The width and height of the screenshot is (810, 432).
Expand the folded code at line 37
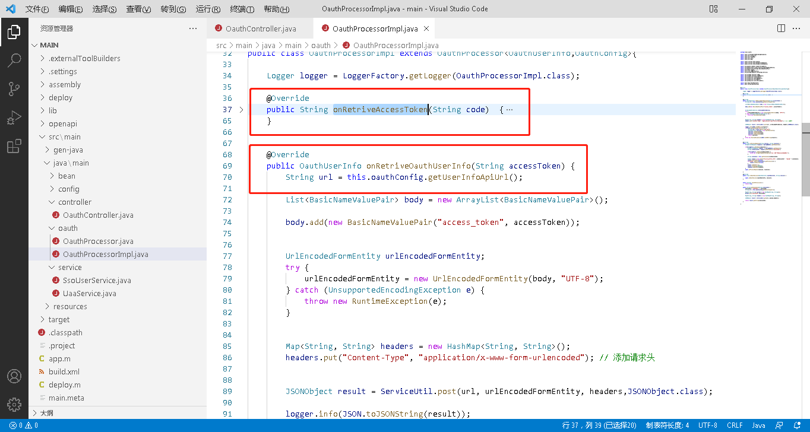(241, 110)
